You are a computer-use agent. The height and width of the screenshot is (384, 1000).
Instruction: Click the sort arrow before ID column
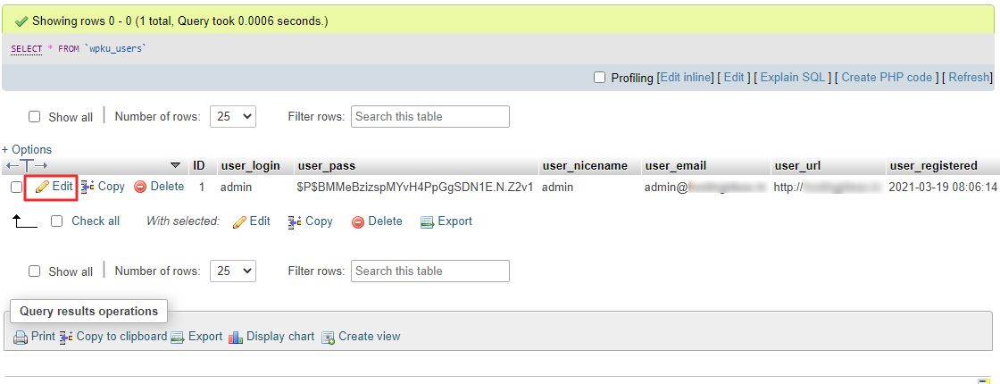coord(176,166)
